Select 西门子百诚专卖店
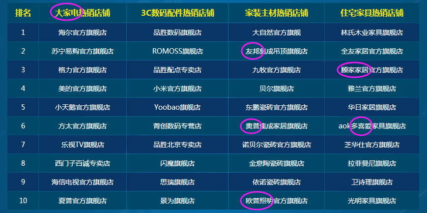 pos(83,163)
